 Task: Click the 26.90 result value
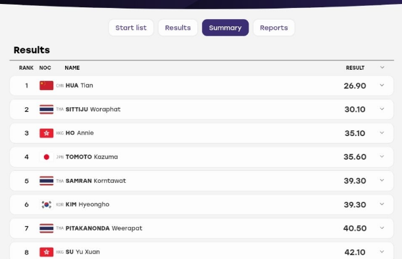click(x=355, y=86)
